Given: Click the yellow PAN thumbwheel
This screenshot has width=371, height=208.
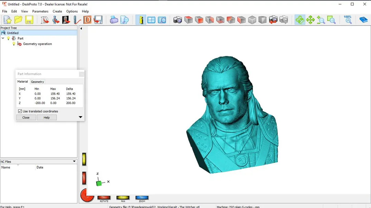Looking at the screenshot, I should coord(123,198).
